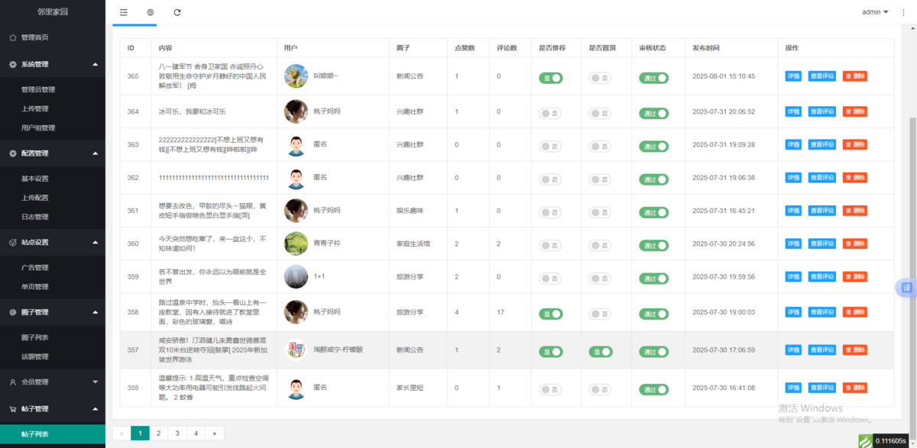The image size is (917, 448).
Task: Click the timestamp 2025-08-01 15:10:45
Action: pos(724,76)
